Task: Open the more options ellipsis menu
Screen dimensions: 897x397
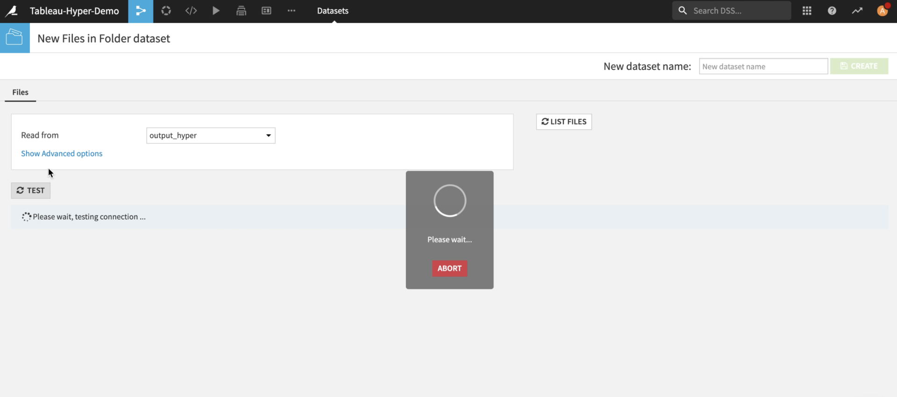Action: [x=292, y=11]
